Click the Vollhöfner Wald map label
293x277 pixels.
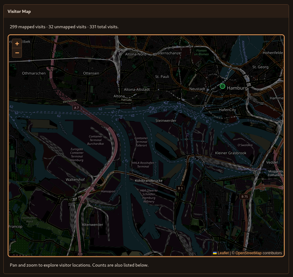[x=30, y=220]
